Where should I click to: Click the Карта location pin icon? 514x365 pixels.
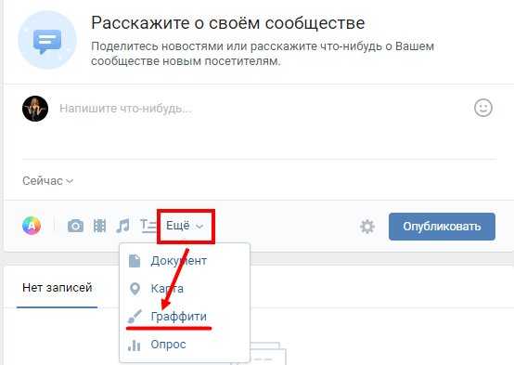135,289
